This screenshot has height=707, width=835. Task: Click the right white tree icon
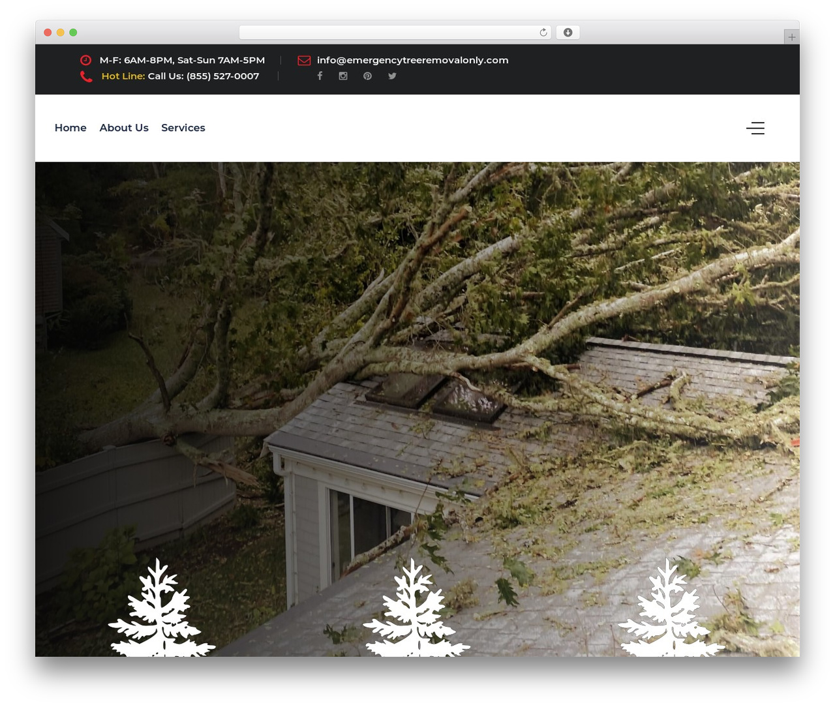tap(671, 607)
